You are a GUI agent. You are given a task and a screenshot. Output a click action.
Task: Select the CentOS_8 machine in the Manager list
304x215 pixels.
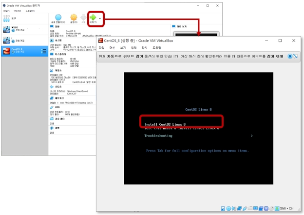coord(24,51)
